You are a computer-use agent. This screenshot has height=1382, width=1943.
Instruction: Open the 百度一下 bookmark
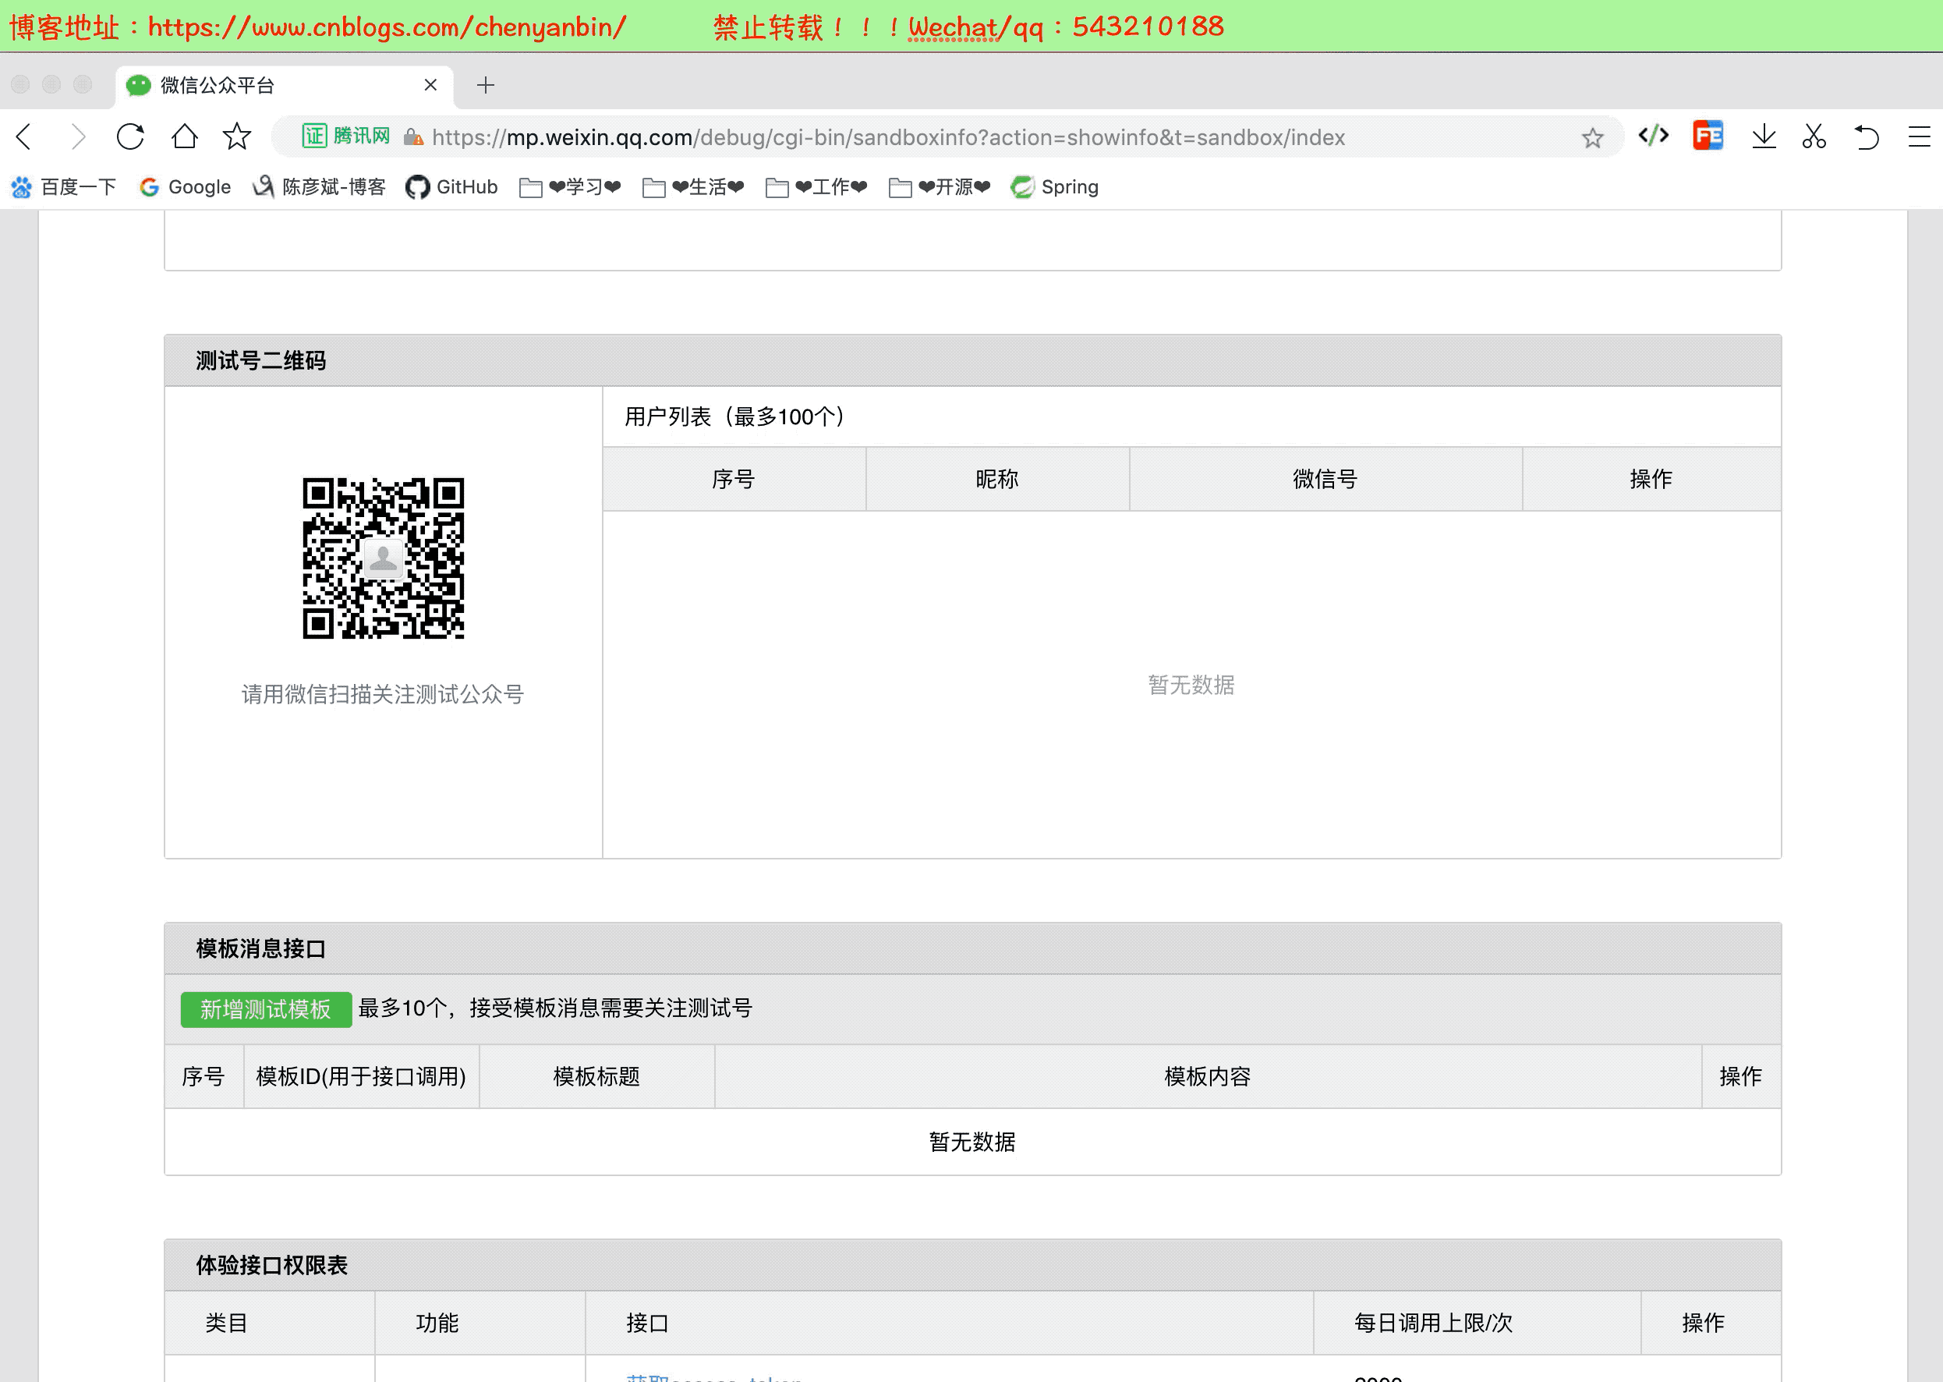point(64,187)
